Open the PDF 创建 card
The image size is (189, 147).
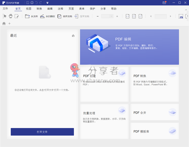(104, 84)
